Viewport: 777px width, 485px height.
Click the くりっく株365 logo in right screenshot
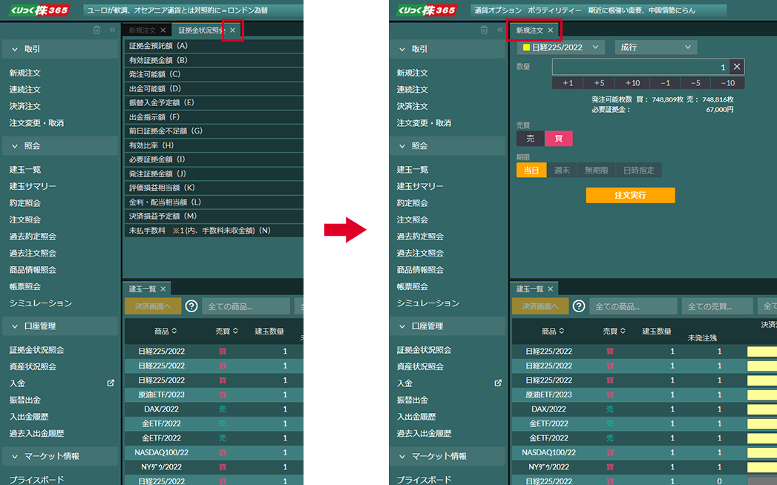coord(427,10)
